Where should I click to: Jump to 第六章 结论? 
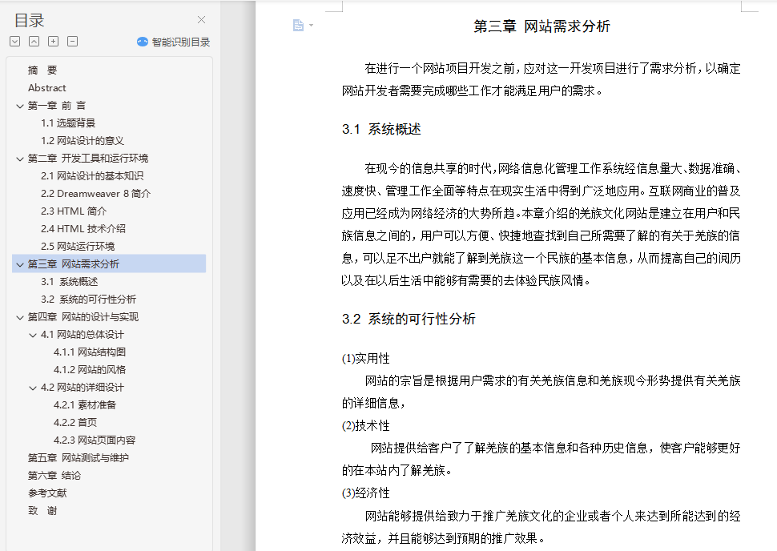(54, 475)
